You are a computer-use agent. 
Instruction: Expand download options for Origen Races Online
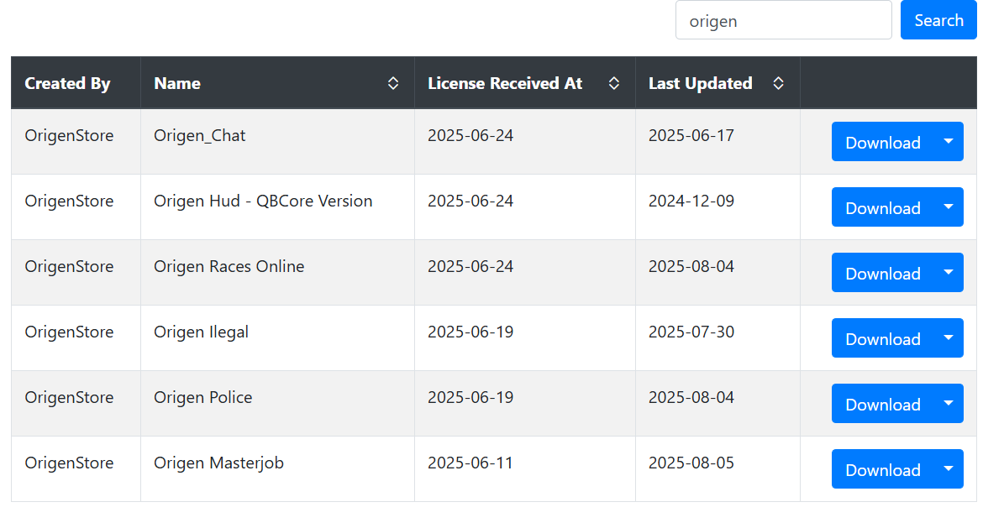(x=949, y=273)
